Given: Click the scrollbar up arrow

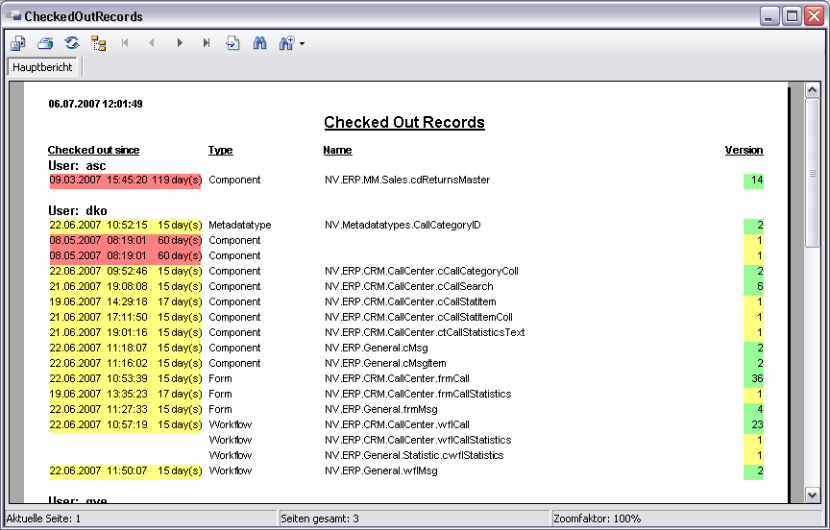Looking at the screenshot, I should pyautogui.click(x=813, y=90).
